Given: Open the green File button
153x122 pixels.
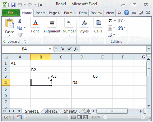Looking at the screenshot, I should (x=11, y=13).
